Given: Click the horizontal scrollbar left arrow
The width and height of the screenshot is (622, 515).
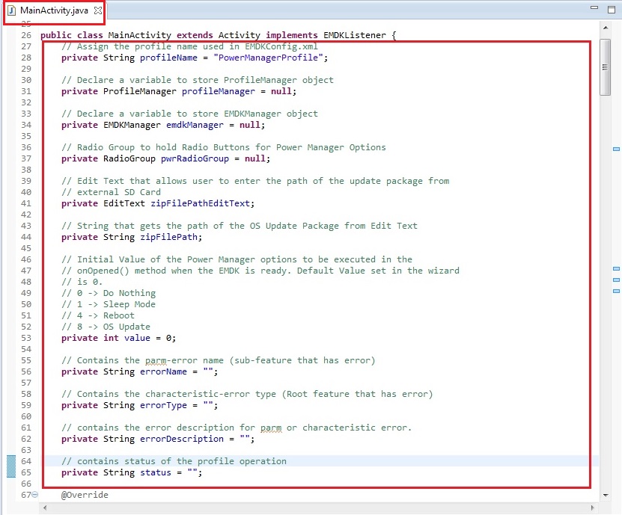Looking at the screenshot, I should (x=46, y=508).
